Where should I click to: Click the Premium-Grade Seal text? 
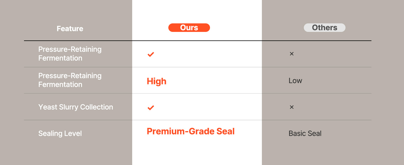pyautogui.click(x=190, y=131)
